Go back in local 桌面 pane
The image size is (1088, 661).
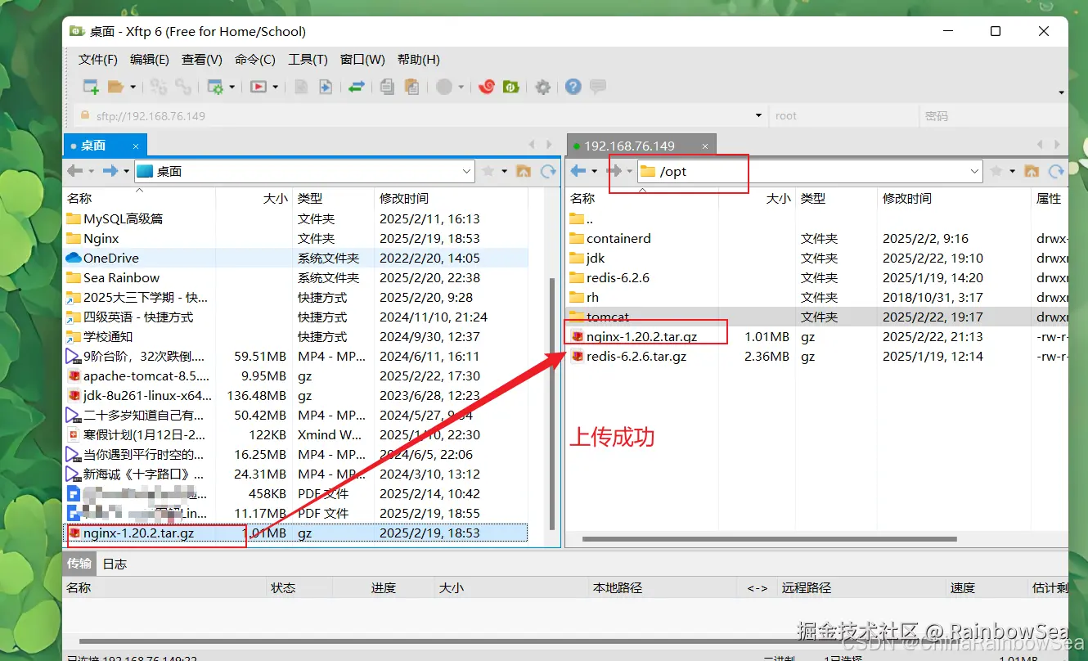point(75,171)
